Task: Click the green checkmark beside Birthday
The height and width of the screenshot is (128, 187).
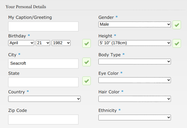Action: tap(86, 43)
